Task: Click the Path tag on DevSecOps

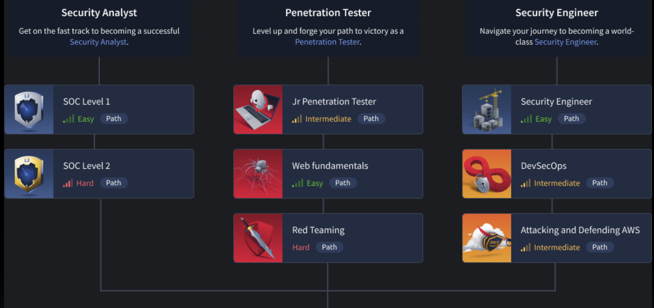Action: (x=600, y=183)
